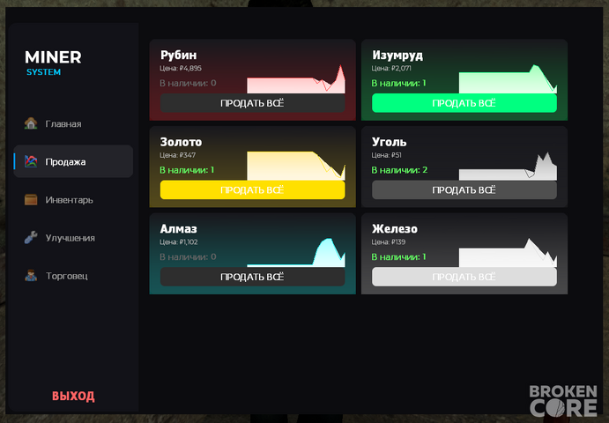
Task: Click the price text ₽51
Action: tap(397, 155)
